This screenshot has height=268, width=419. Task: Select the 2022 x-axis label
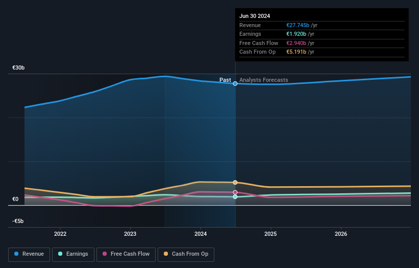pyautogui.click(x=60, y=234)
